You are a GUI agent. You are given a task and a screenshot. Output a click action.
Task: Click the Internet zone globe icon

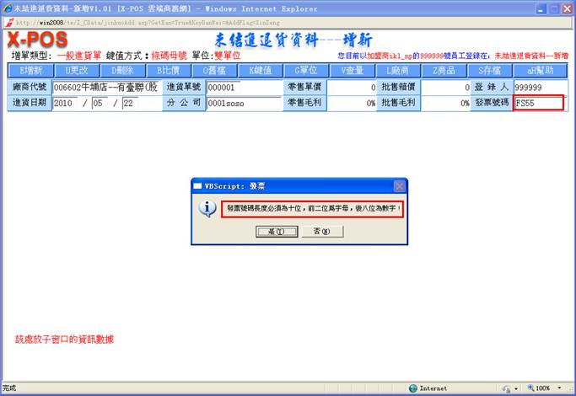tap(413, 388)
